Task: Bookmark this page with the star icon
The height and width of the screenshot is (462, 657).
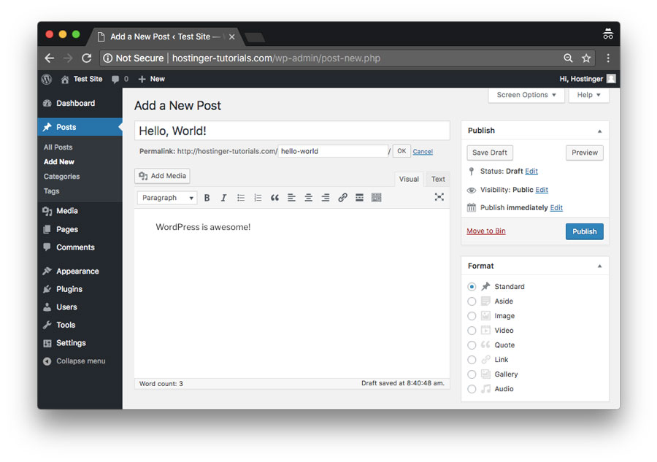Action: click(x=586, y=58)
